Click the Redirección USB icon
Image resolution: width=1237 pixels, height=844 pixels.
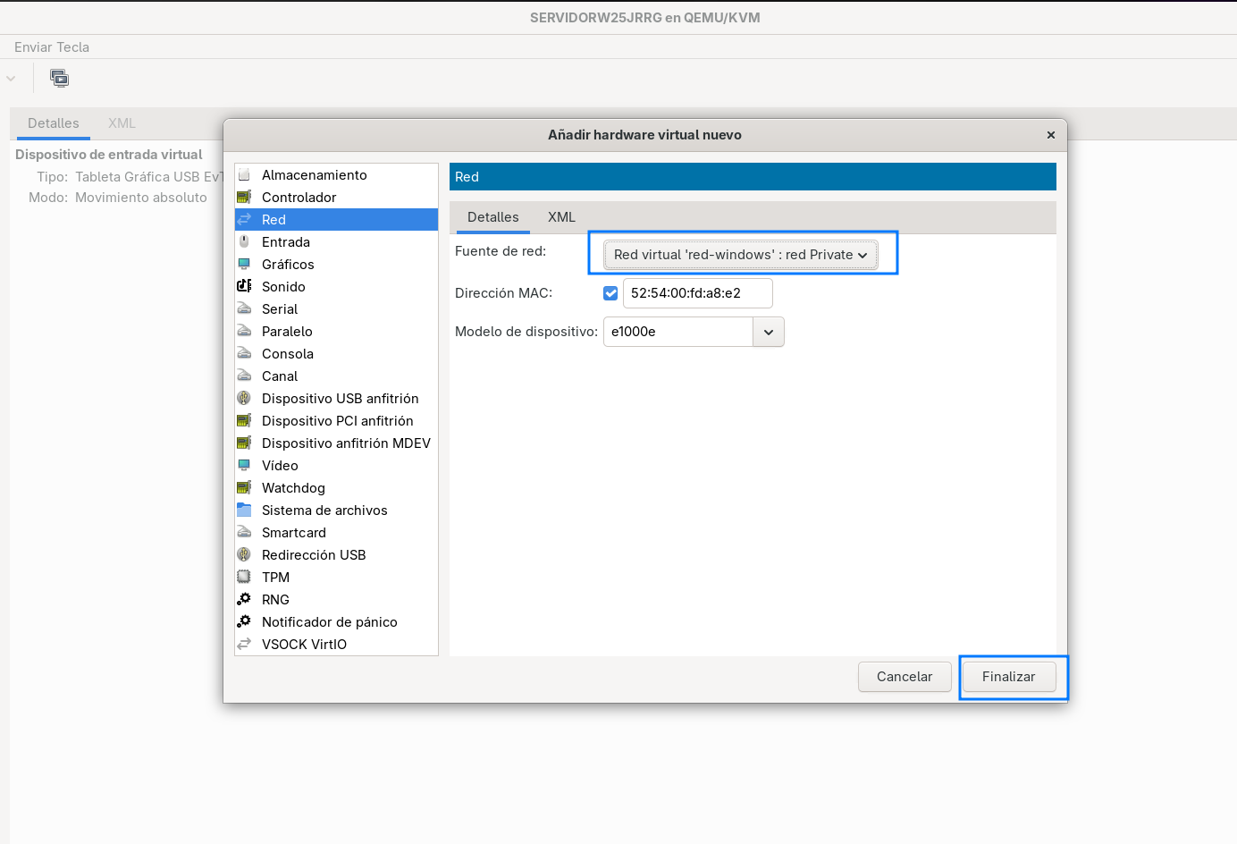coord(244,555)
